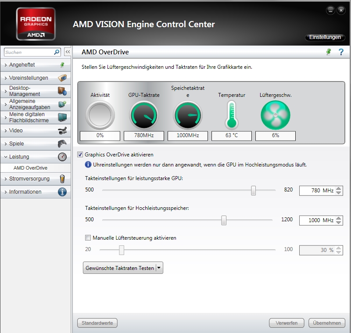This screenshot has height=333, width=351.
Task: Click the Video camera icon
Action: (62, 131)
